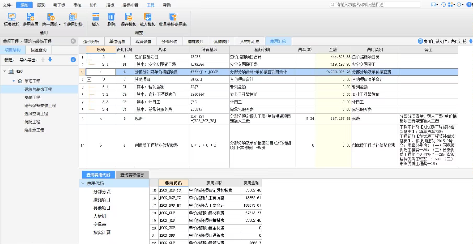This screenshot has height=244, width=473.
Task: Open the 导入导出 dropdown
Action: (28, 60)
